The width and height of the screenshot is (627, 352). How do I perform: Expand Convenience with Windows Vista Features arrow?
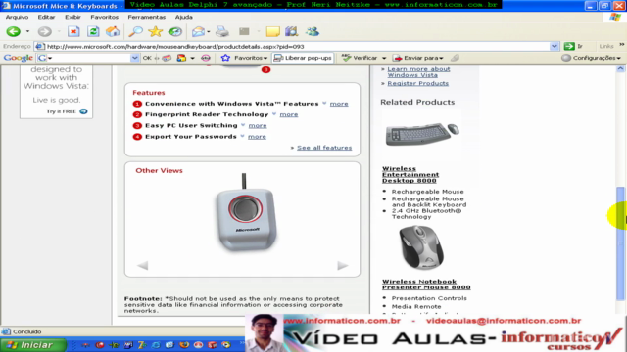[x=324, y=103]
